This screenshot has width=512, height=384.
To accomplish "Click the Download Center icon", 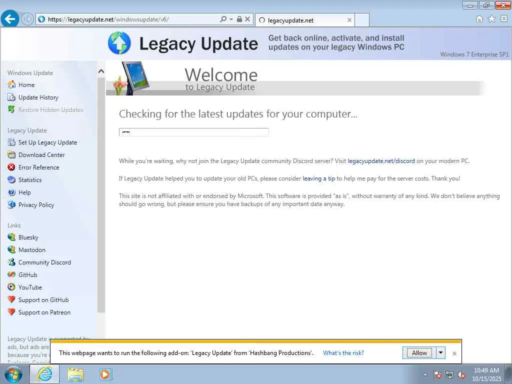I will (x=11, y=155).
